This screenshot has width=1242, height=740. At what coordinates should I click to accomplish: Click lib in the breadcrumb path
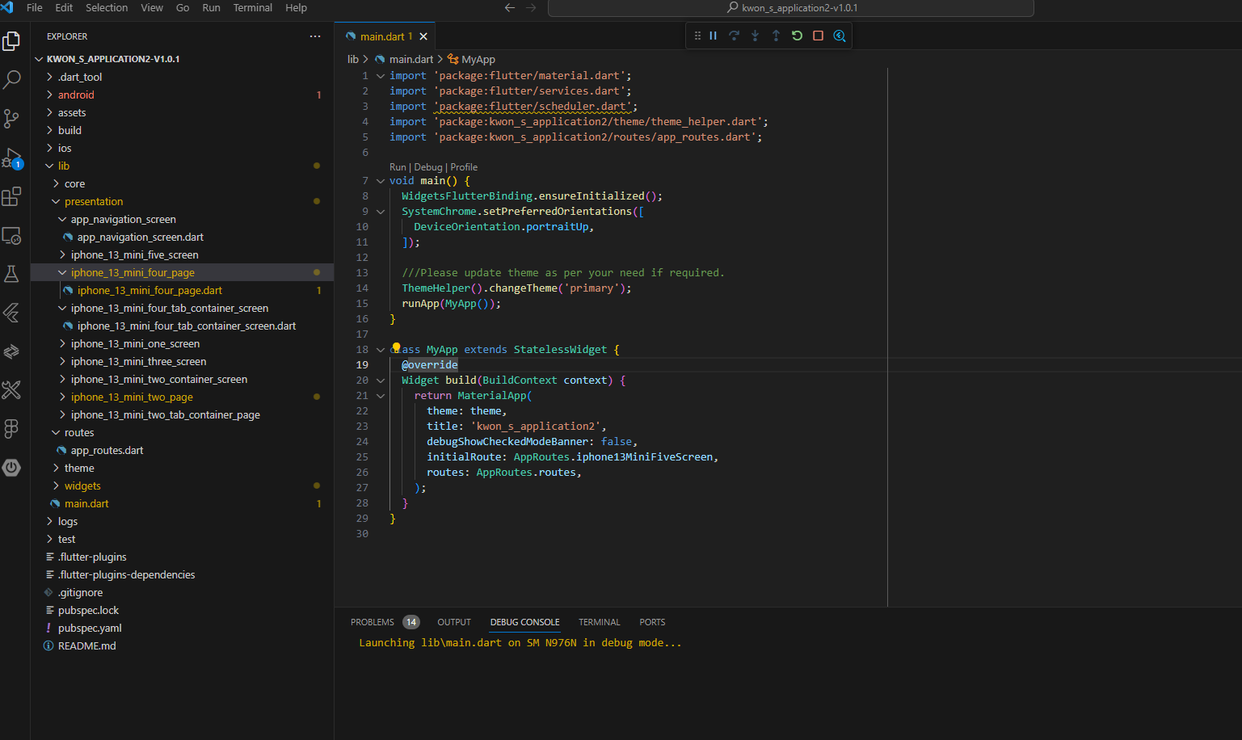(353, 59)
